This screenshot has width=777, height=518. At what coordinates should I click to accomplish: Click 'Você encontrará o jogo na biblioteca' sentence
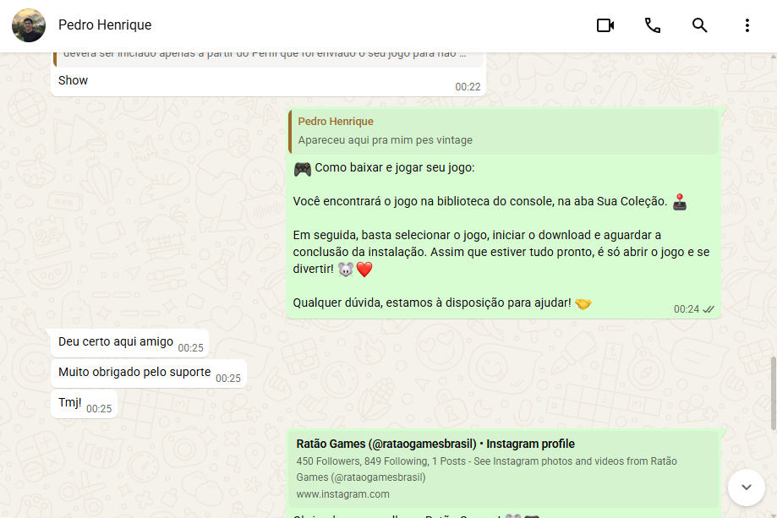click(479, 201)
